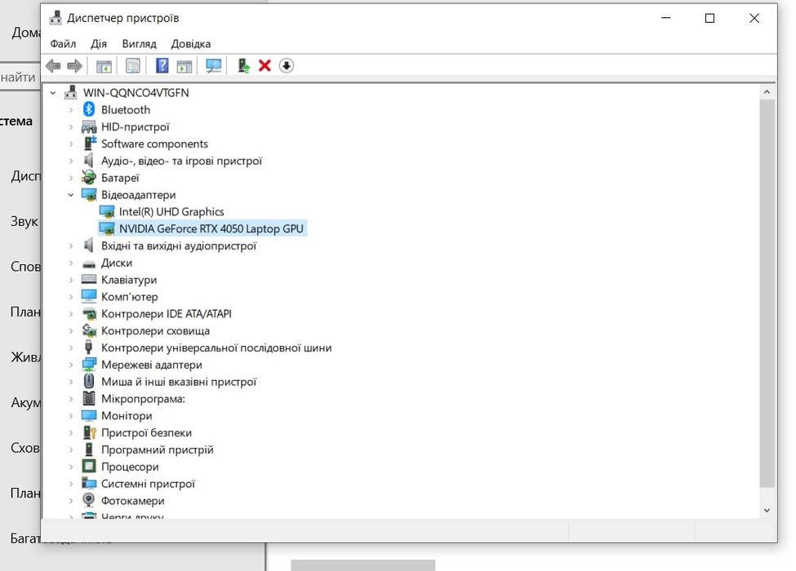Screen dimensions: 796x571
Task: Expand the Комп'ютер category
Action: (x=71, y=297)
